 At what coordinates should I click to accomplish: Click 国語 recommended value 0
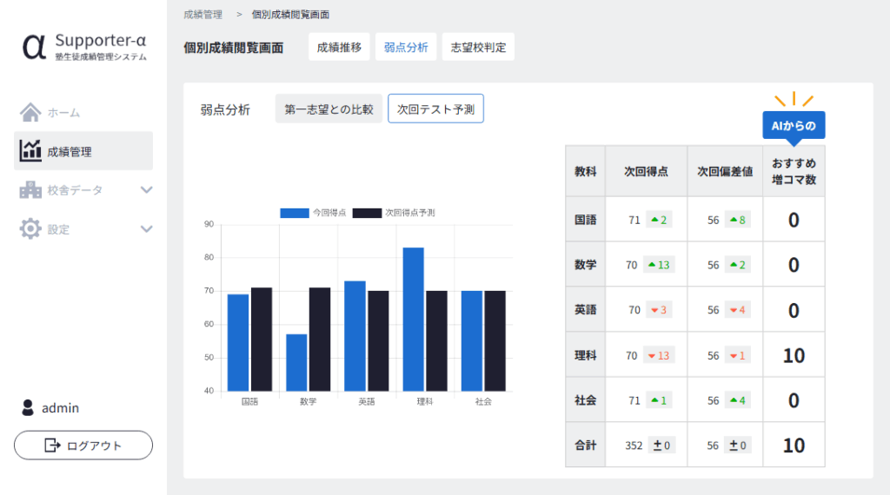point(794,220)
